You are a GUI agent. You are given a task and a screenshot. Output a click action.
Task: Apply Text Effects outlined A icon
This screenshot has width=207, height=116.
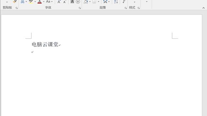tap(23, 2)
